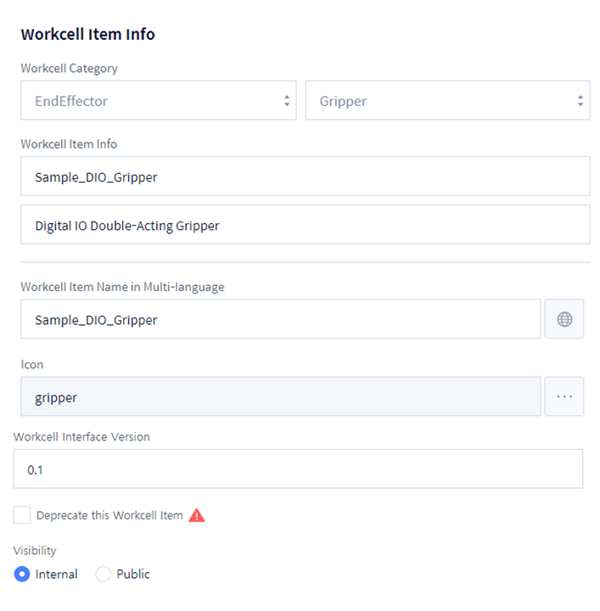Viewport: 600px width, 611px height.
Task: Focus the interface version field showing 0.1
Action: tap(298, 468)
